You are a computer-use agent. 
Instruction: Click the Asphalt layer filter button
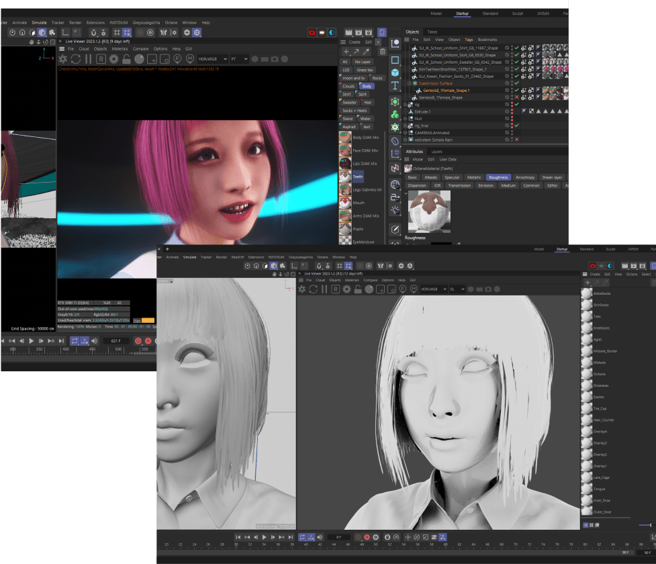pos(349,127)
